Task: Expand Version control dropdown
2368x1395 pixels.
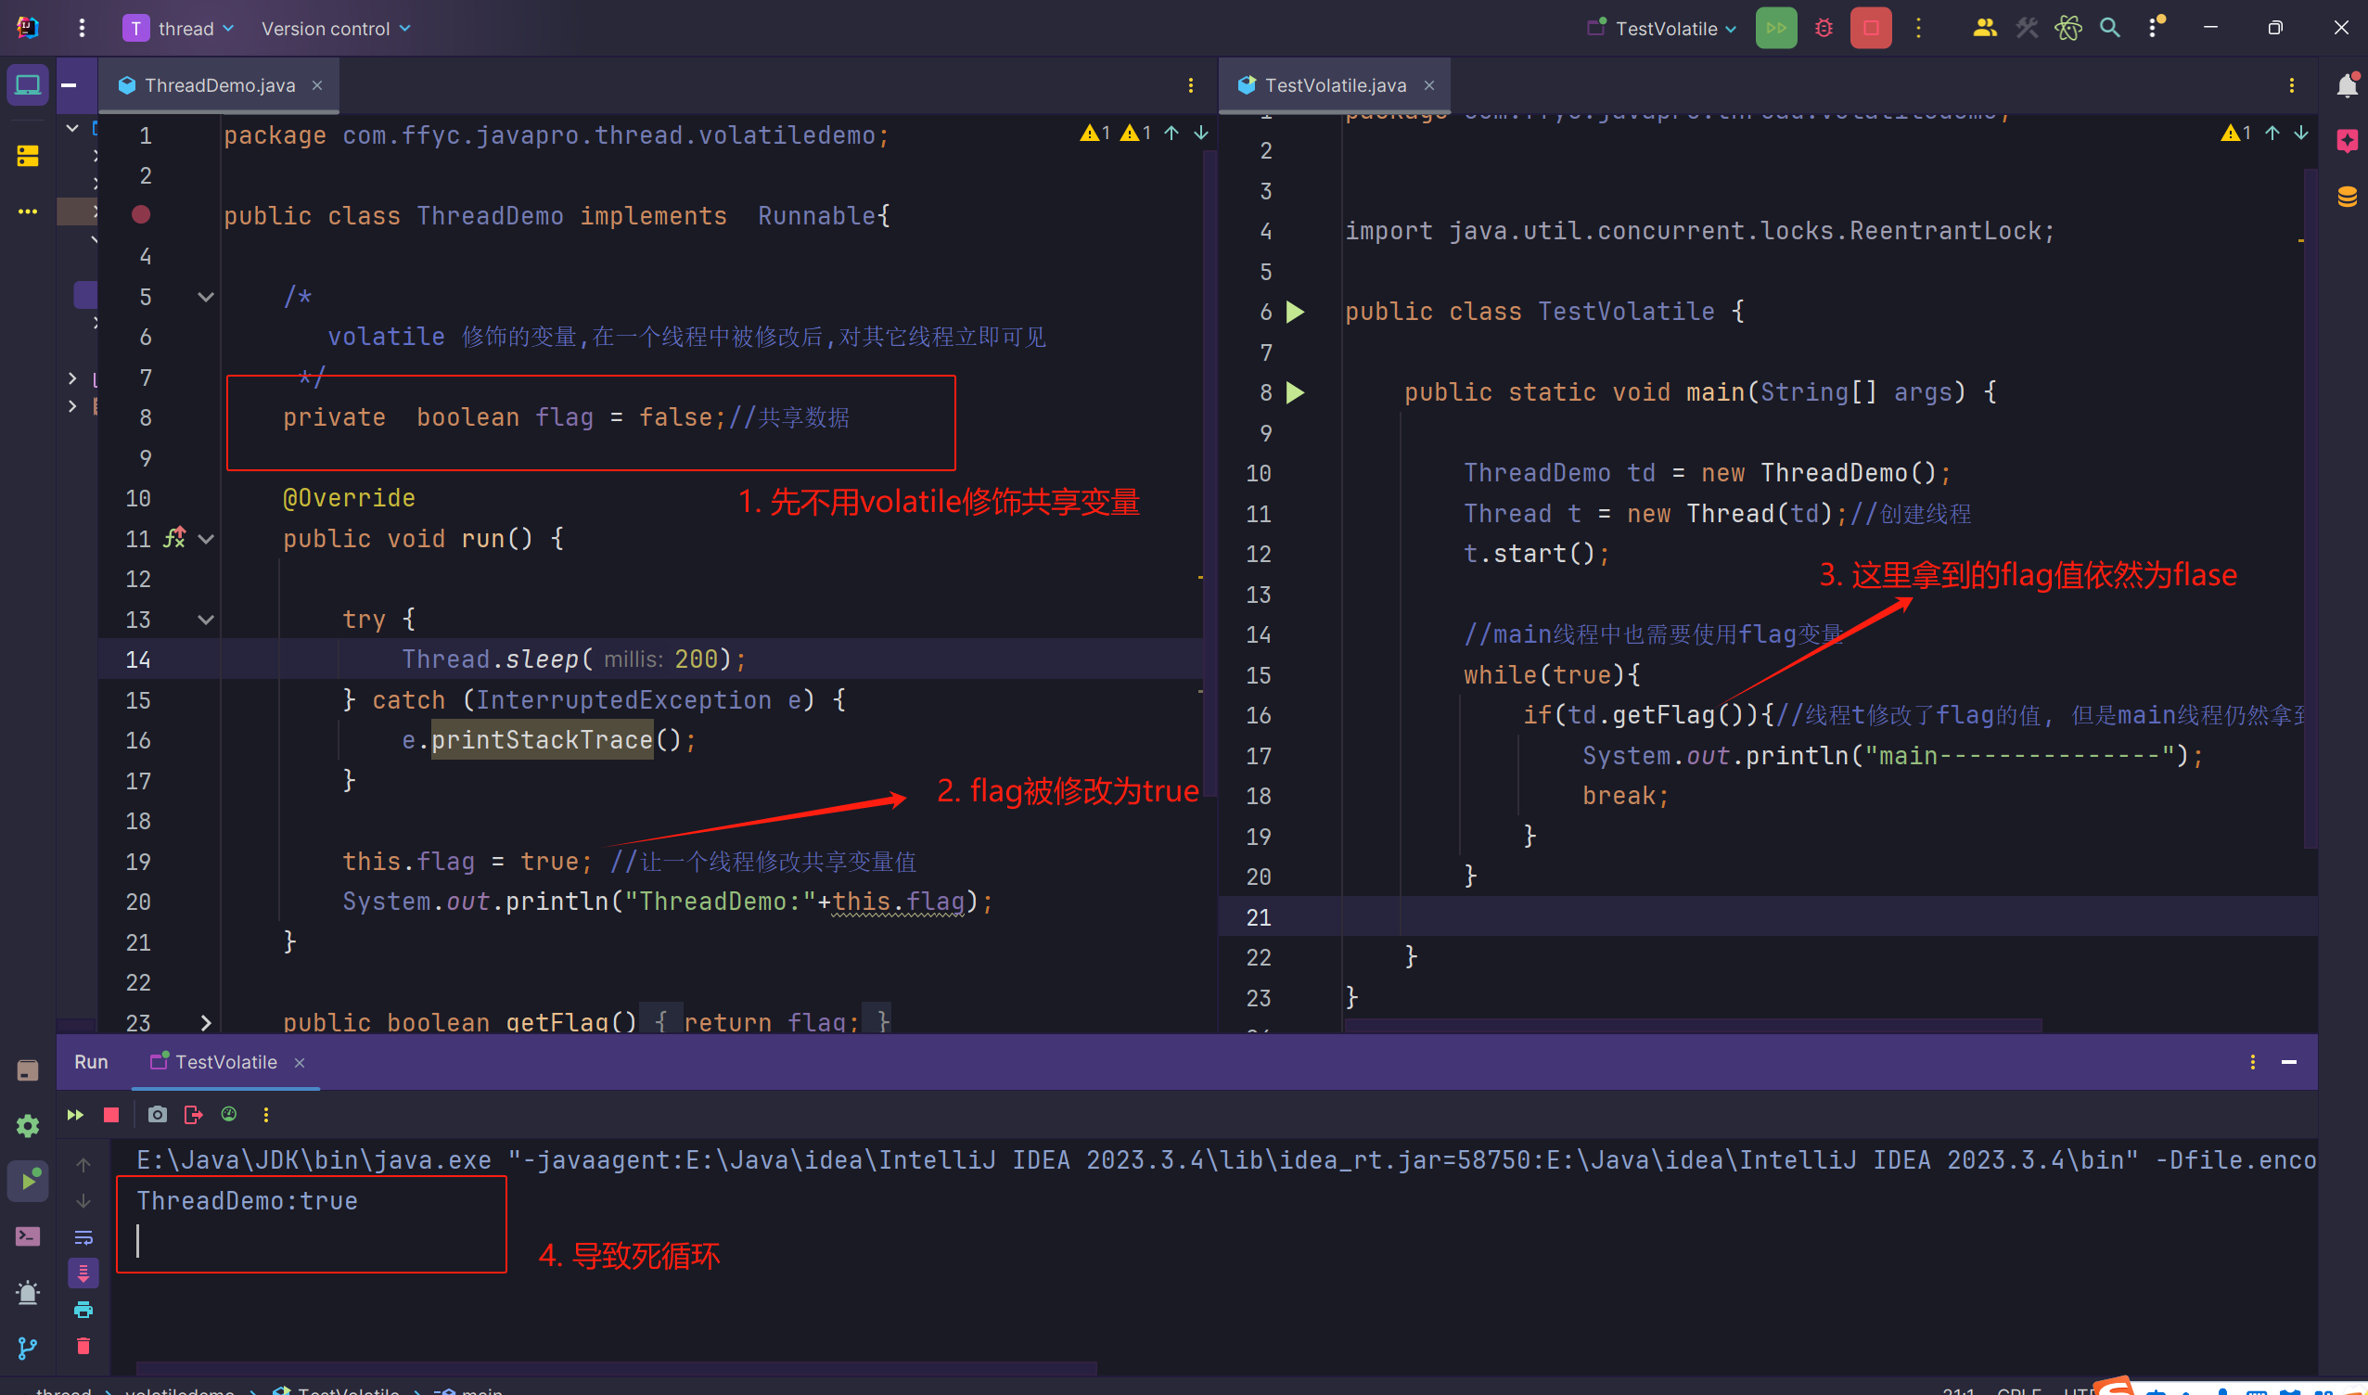Action: coord(336,28)
